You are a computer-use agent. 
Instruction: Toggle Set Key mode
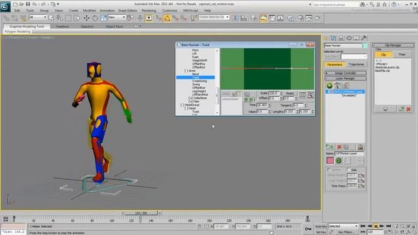click(321, 232)
